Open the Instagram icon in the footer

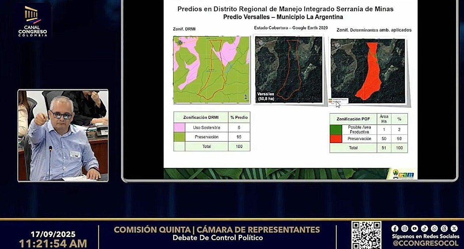pos(404,228)
